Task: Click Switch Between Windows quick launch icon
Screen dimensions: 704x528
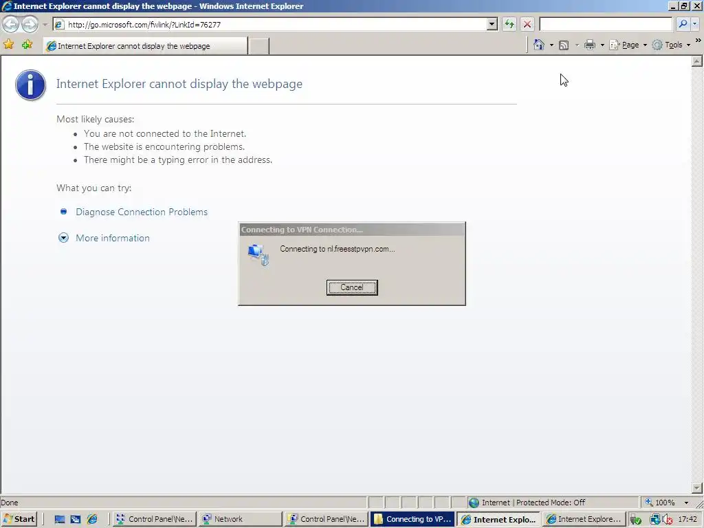Action: click(76, 520)
